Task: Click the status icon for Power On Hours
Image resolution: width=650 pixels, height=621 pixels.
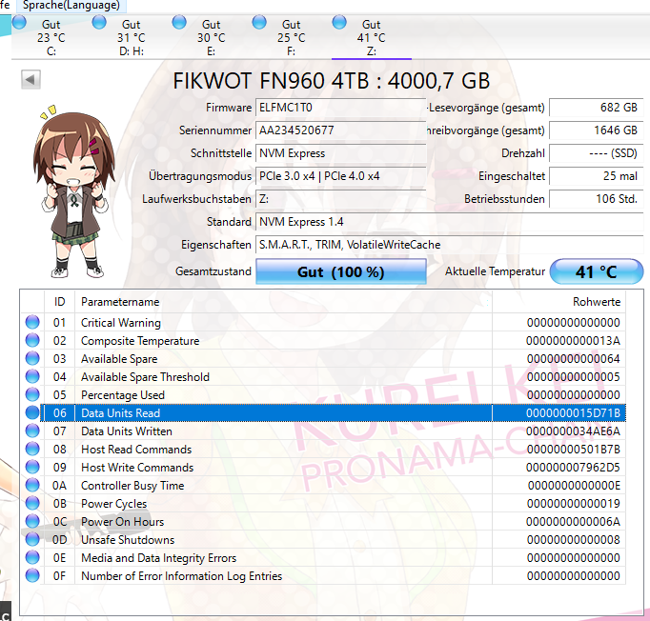Action: tap(32, 521)
